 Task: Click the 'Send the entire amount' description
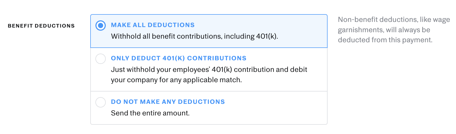(150, 113)
